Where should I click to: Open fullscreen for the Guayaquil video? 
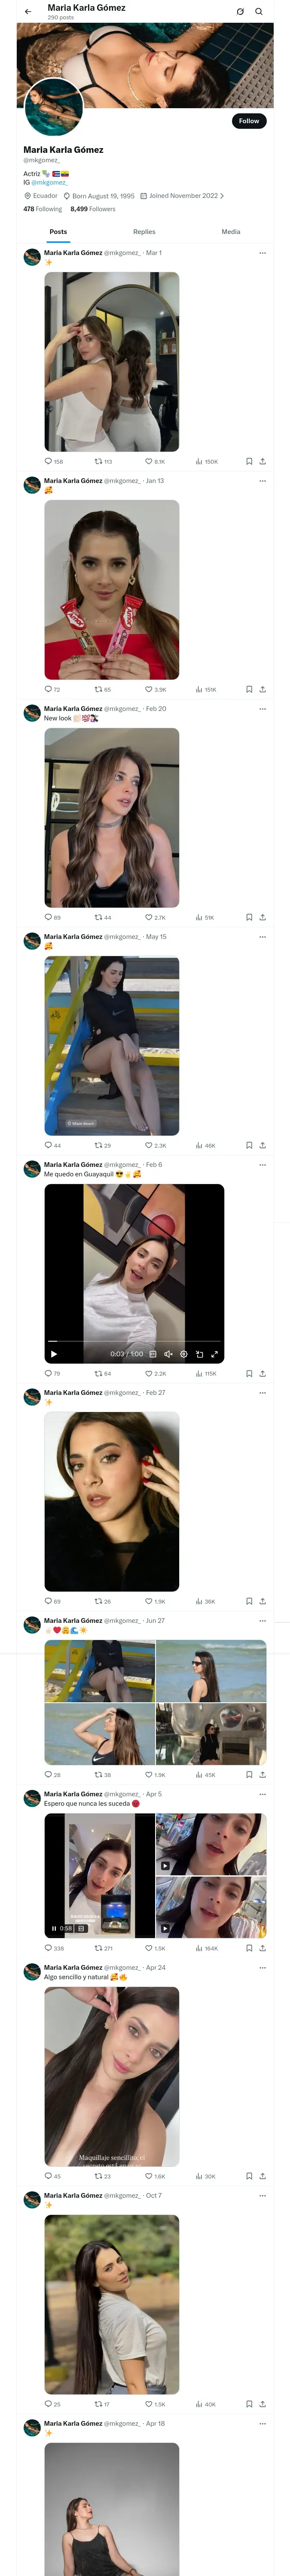point(214,1354)
